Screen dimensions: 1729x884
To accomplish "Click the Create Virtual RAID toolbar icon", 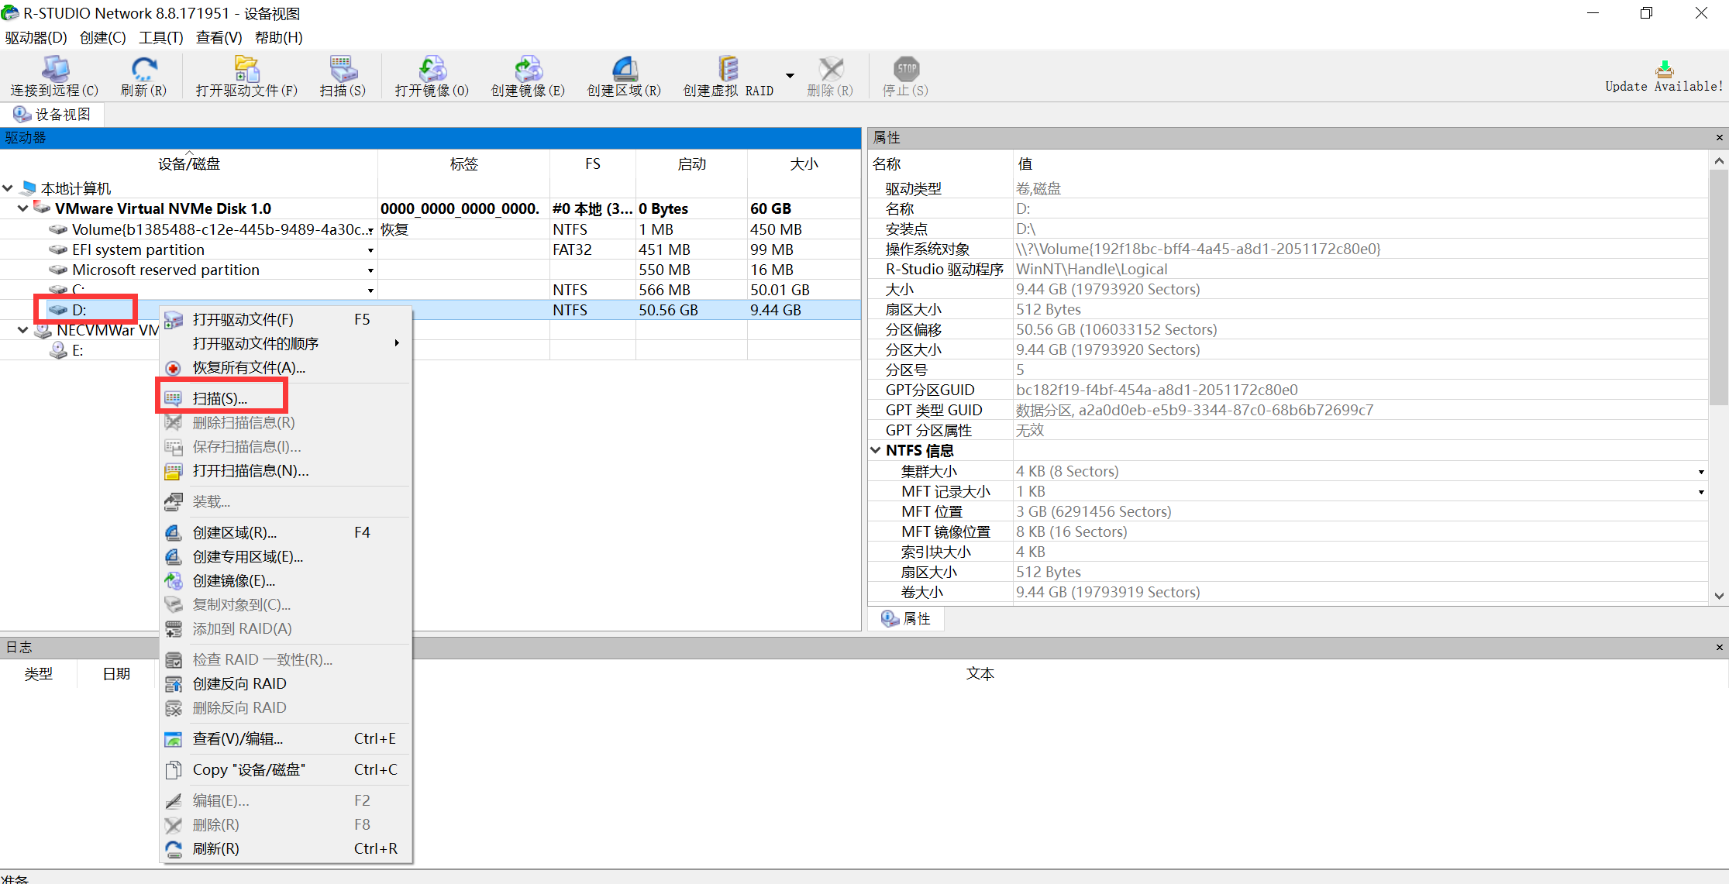I will pyautogui.click(x=728, y=76).
